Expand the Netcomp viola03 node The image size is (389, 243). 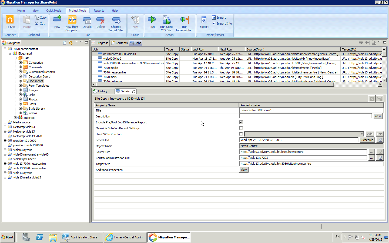coord(5,127)
